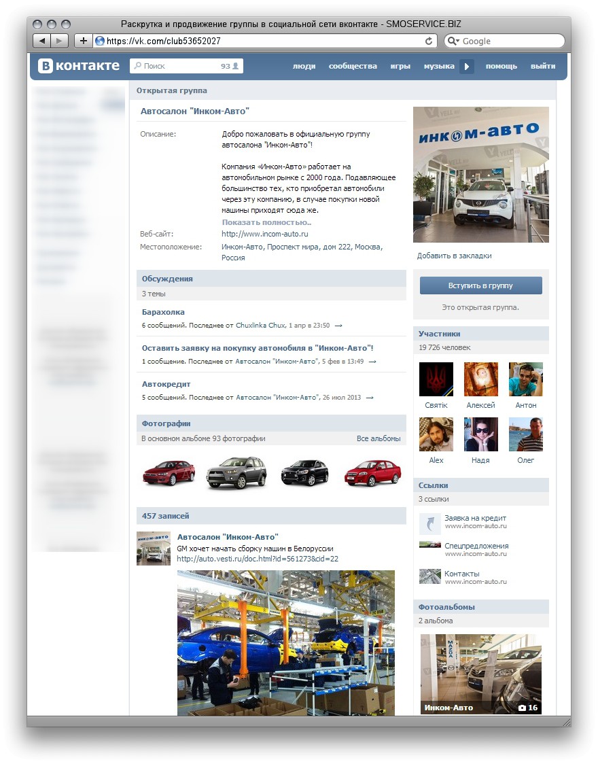Click the Заявка на кредит link icon
The image size is (598, 764).
[430, 524]
